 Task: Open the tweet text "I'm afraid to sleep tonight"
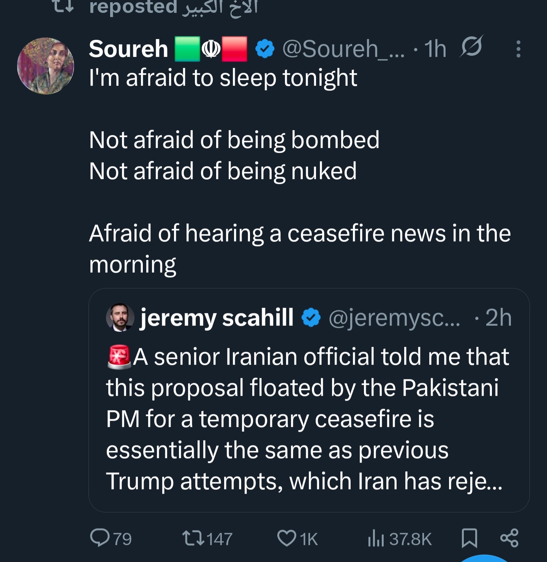tap(223, 78)
